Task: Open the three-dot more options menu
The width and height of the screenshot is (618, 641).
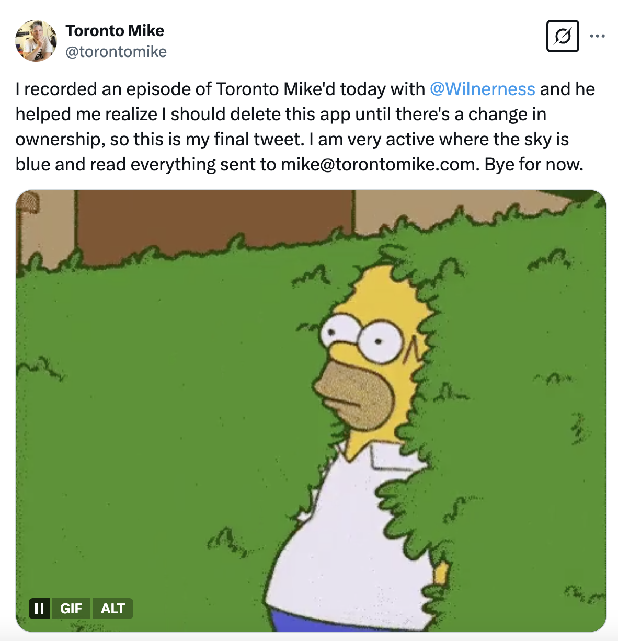Action: point(597,36)
